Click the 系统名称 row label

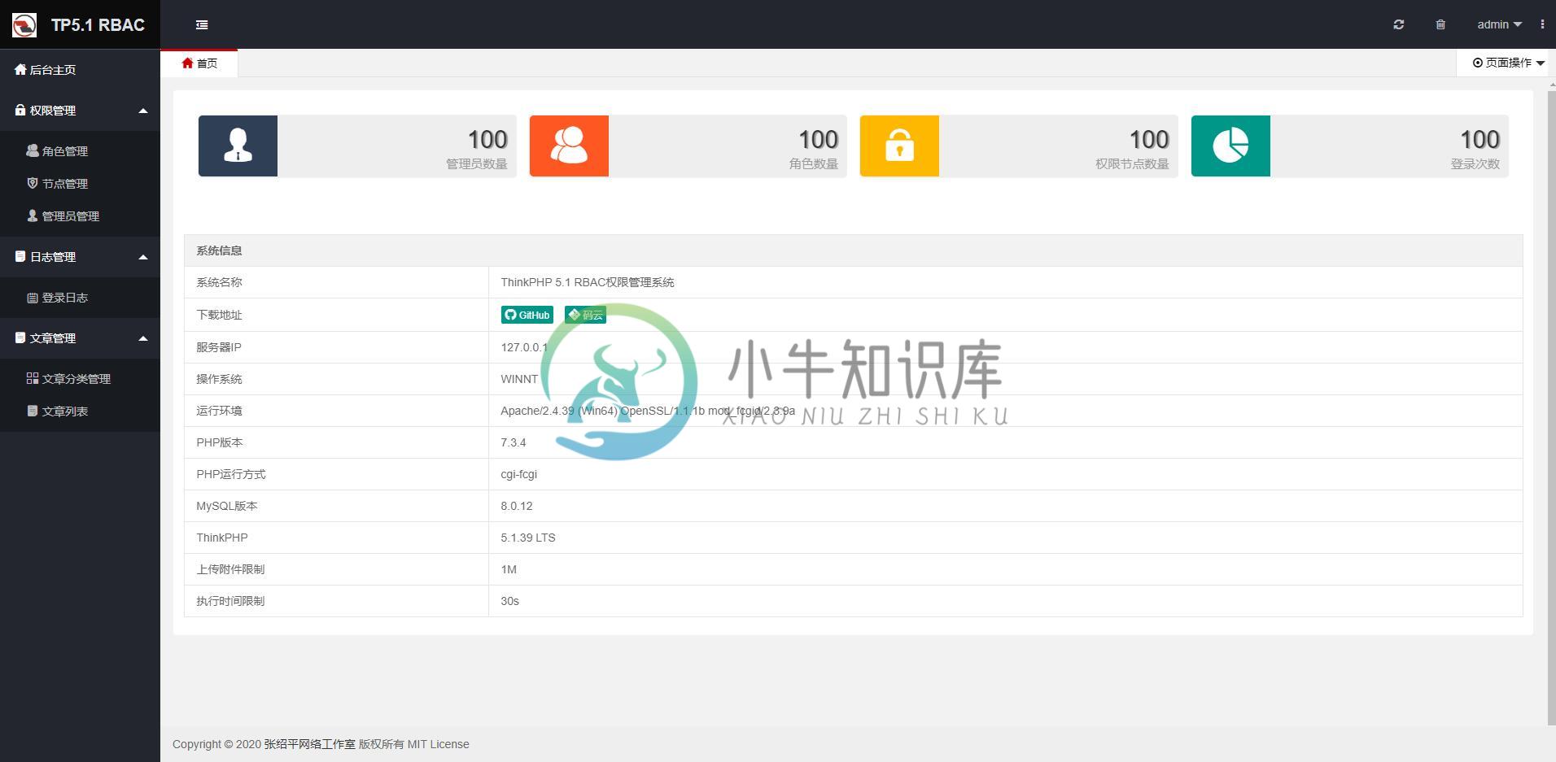219,282
